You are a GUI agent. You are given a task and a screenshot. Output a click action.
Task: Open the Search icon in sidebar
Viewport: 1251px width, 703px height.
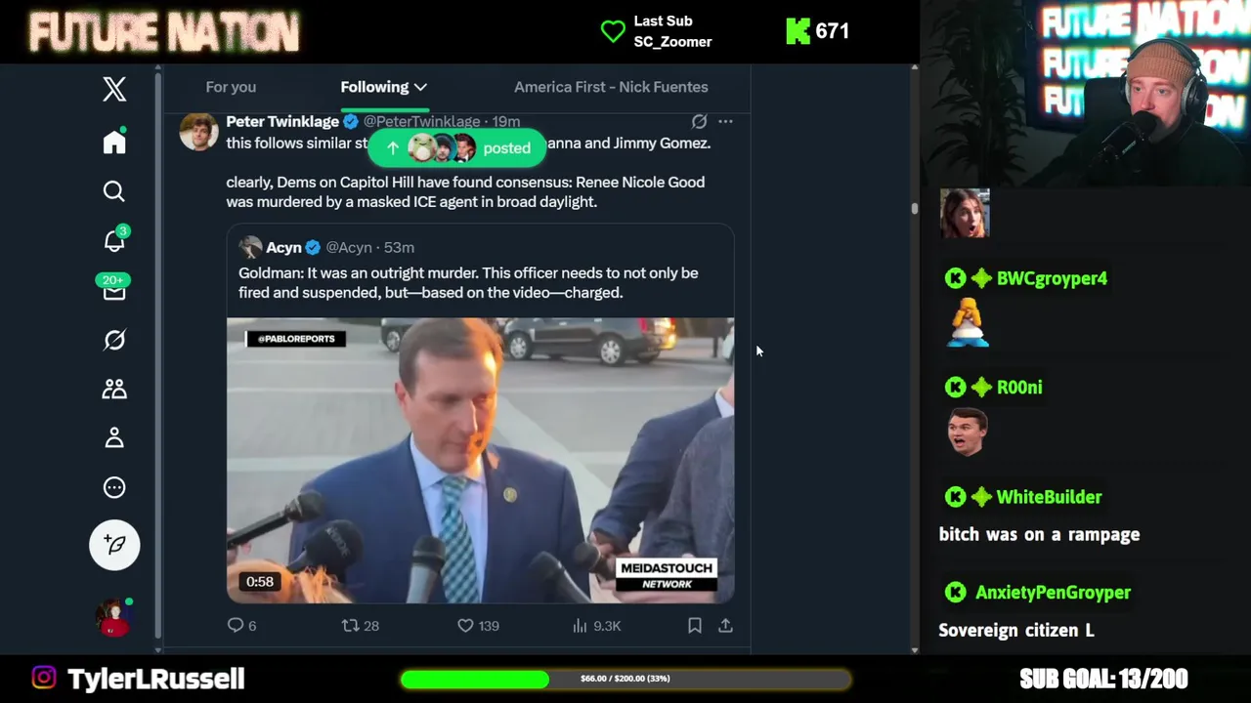[x=114, y=191]
